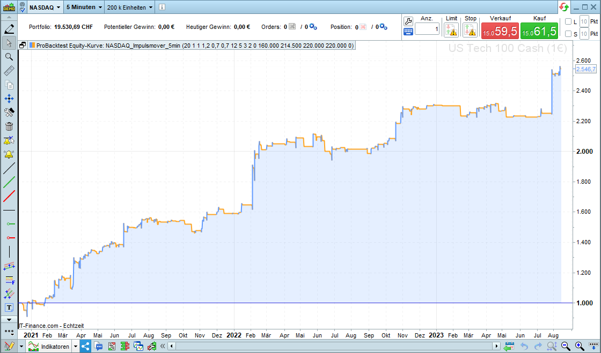
Task: Toggle the L checkbox
Action: click(568, 22)
